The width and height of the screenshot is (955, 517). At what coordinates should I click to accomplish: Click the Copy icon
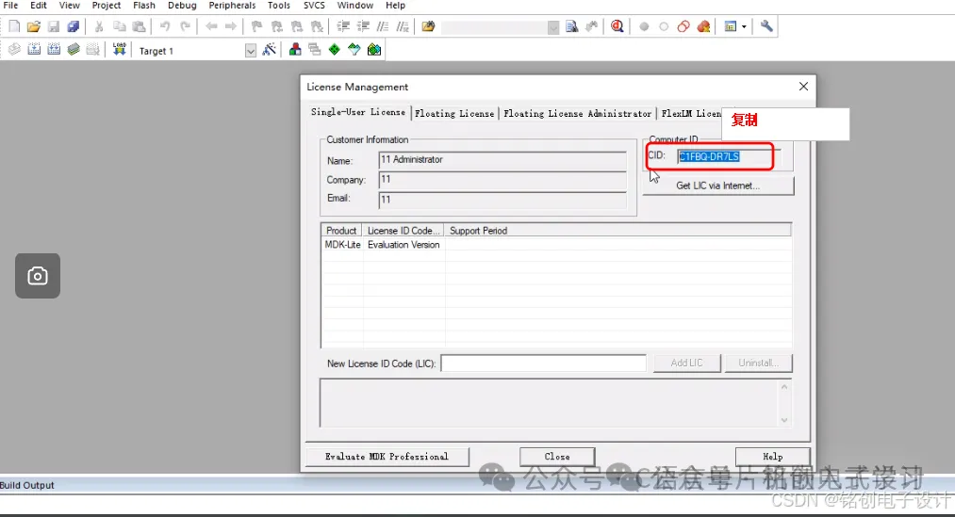tap(120, 26)
